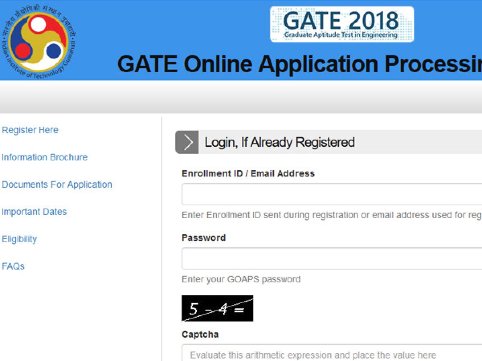Click the GATE 2018 banner logo
The image size is (482, 361).
coord(341,24)
